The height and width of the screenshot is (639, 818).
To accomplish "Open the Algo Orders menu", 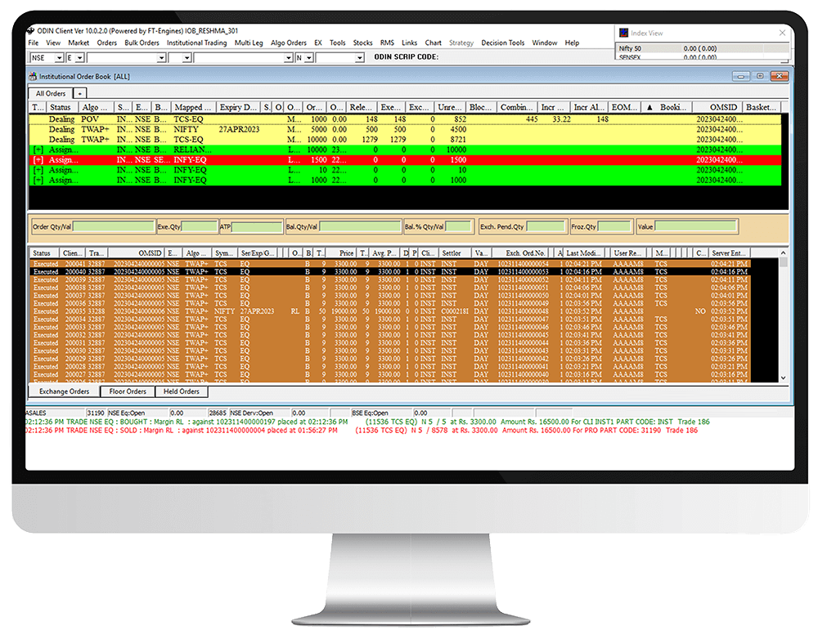I will (x=289, y=42).
